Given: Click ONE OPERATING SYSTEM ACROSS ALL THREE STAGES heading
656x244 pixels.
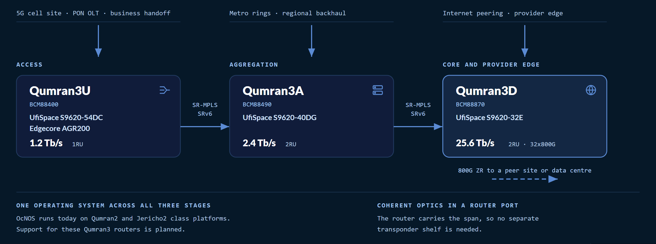Looking at the screenshot, I should pyautogui.click(x=113, y=206).
